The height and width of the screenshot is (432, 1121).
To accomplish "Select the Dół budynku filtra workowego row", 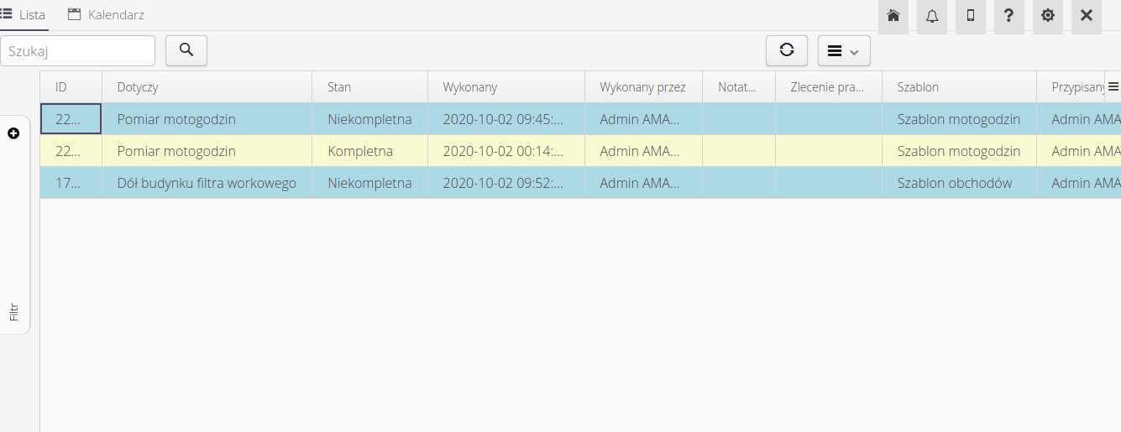I will (207, 183).
